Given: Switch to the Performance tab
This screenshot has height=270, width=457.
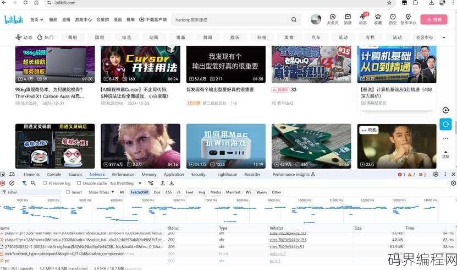Looking at the screenshot, I should (x=123, y=174).
